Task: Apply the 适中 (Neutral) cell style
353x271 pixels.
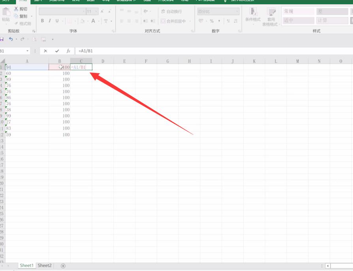Action: coord(298,20)
